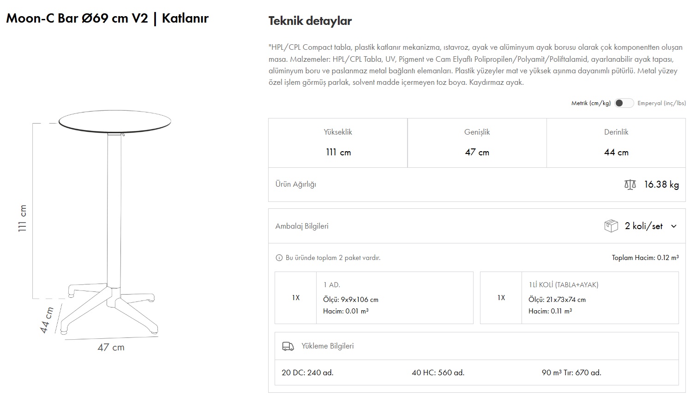696x396 pixels.
Task: Click the Yükleme Bilgileri header
Action: [327, 346]
